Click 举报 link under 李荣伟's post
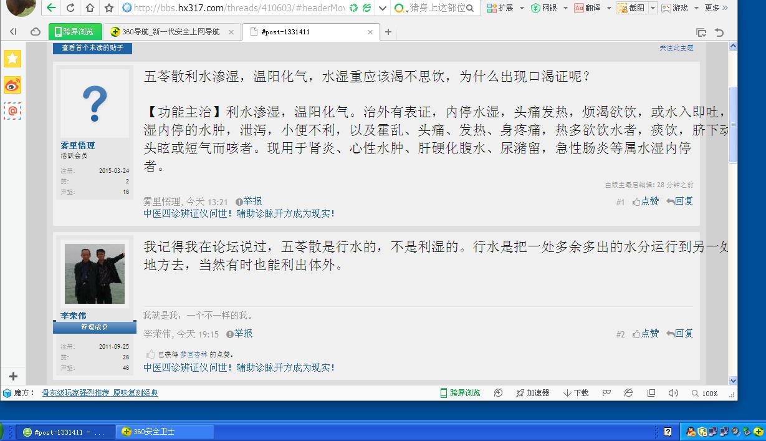766x441 pixels. tap(239, 334)
